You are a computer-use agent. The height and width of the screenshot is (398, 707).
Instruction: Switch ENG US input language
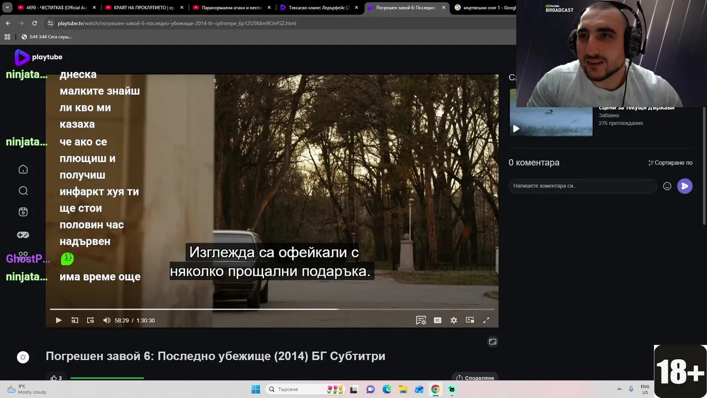[x=645, y=389]
